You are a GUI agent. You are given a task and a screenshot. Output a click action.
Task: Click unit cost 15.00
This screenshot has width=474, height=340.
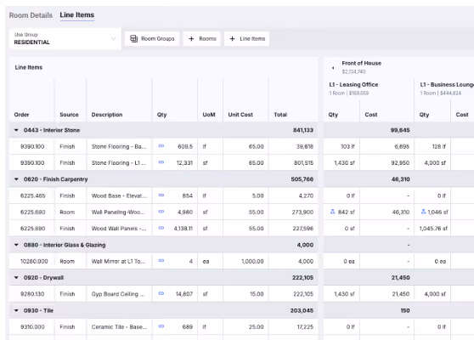257,294
